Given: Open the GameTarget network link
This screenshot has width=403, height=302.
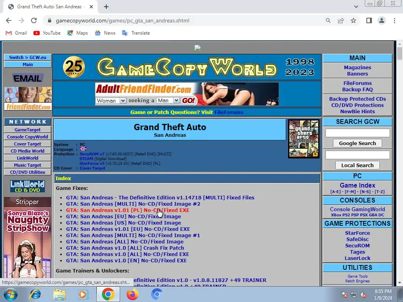Looking at the screenshot, I should 28,130.
